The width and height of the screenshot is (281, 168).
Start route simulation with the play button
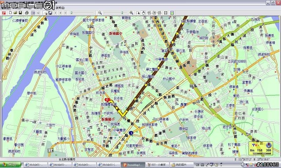click(x=55, y=13)
